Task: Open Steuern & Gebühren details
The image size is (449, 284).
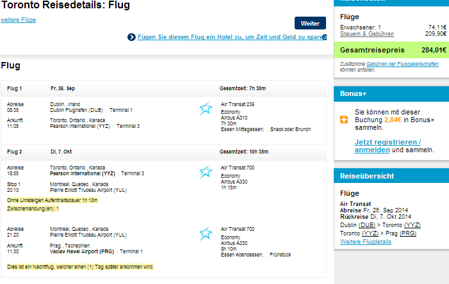Action: 367,34
